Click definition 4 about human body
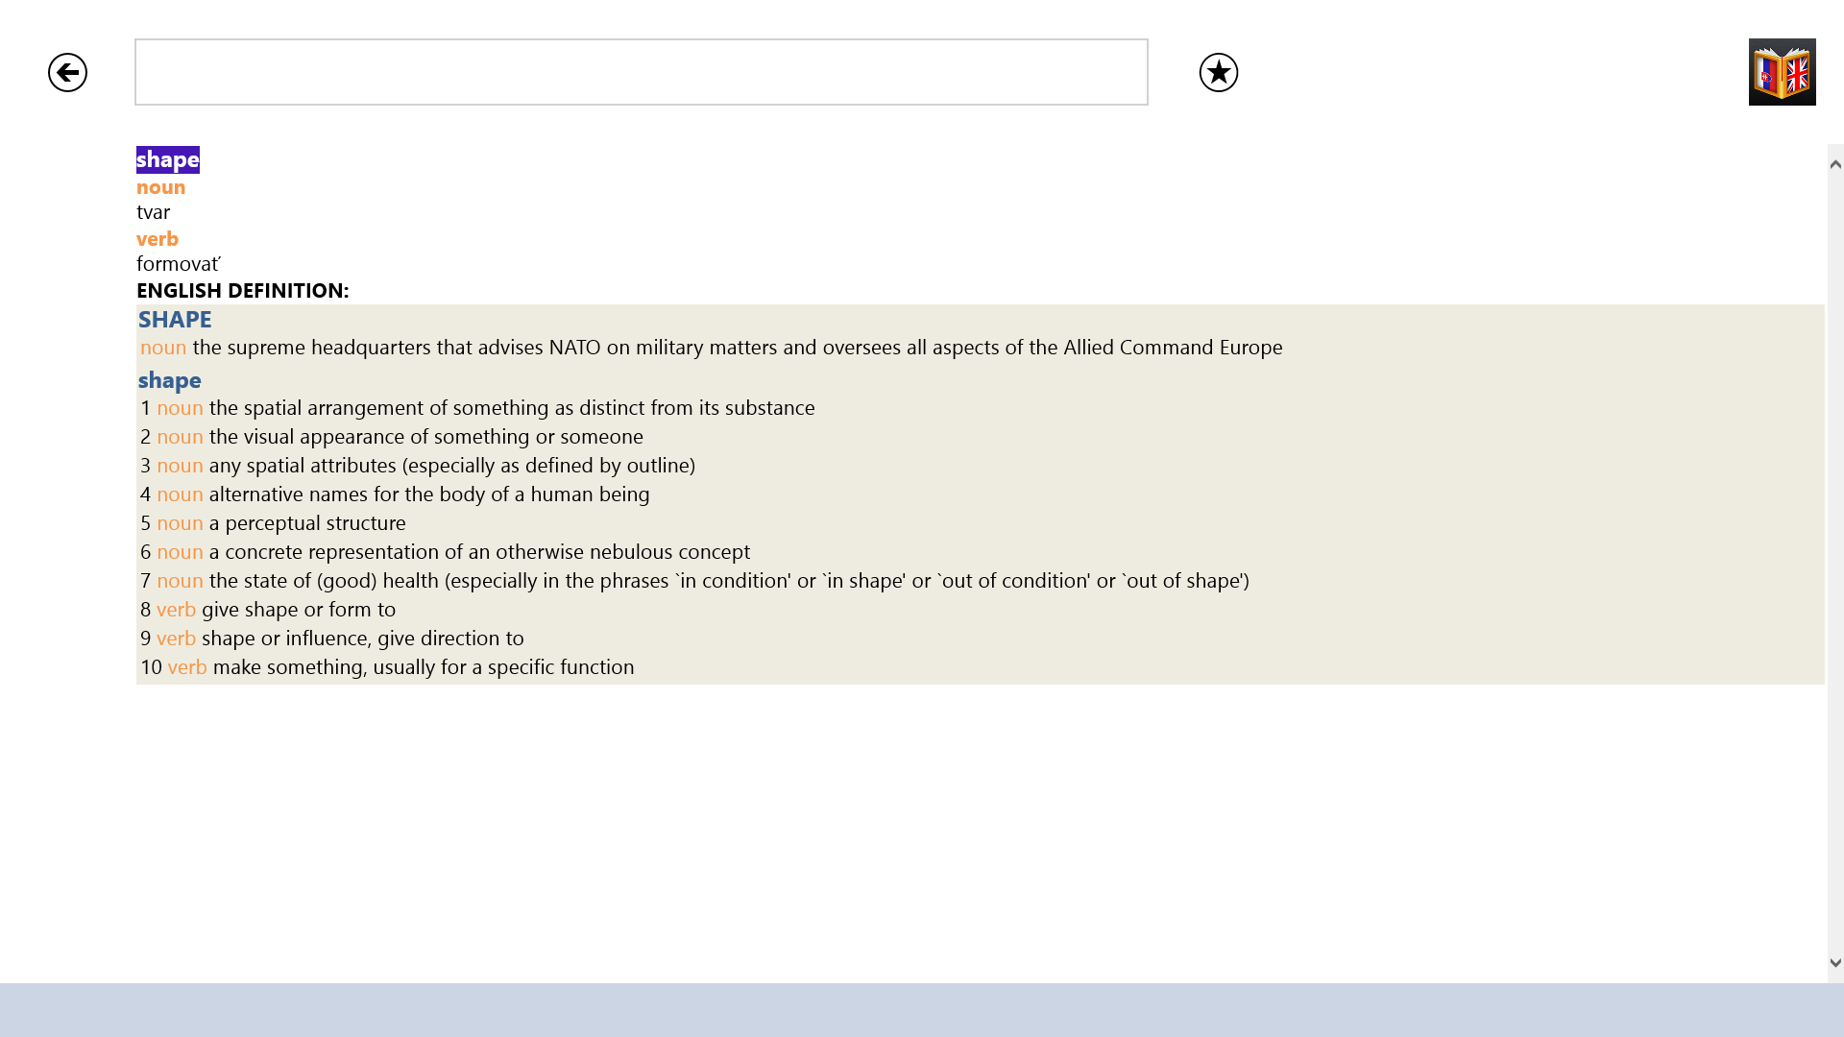This screenshot has height=1037, width=1844. 428,494
